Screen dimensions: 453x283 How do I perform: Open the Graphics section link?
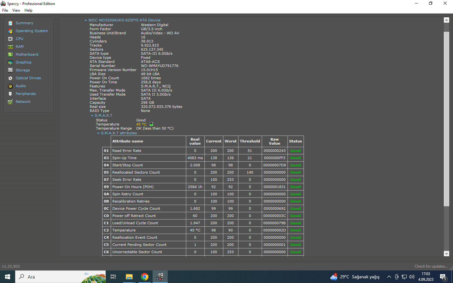coord(24,62)
